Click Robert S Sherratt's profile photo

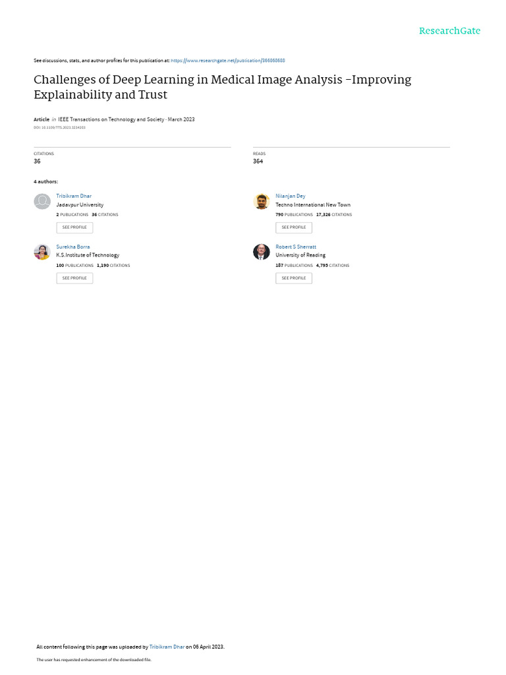[x=262, y=252]
